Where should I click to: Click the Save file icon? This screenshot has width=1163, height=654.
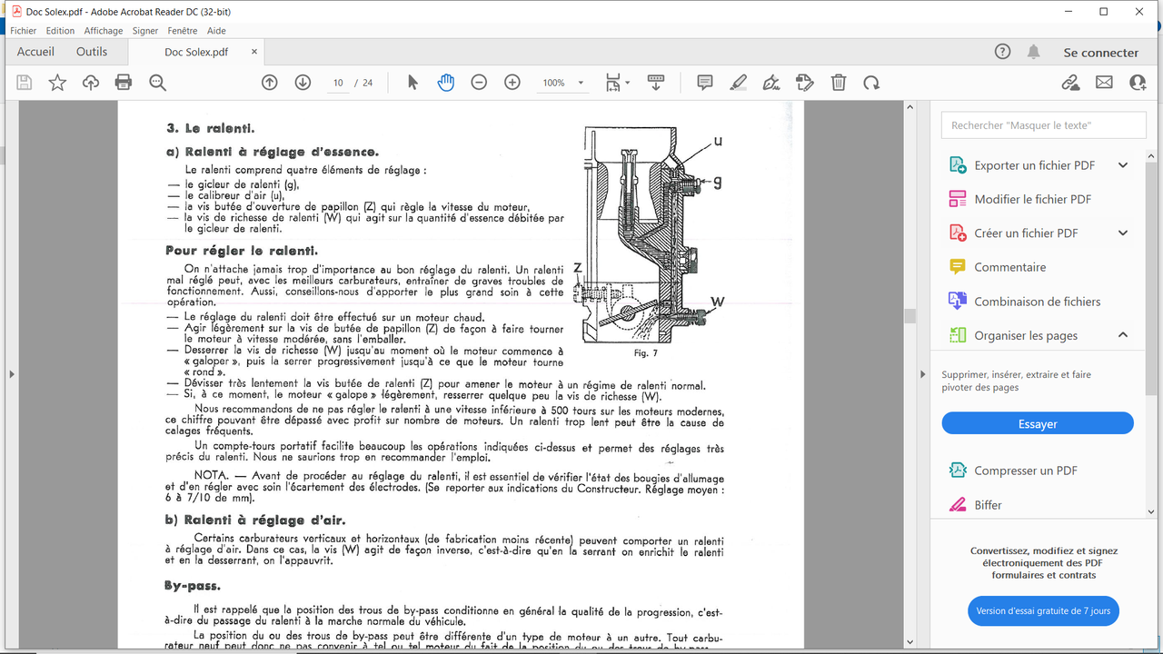point(25,83)
